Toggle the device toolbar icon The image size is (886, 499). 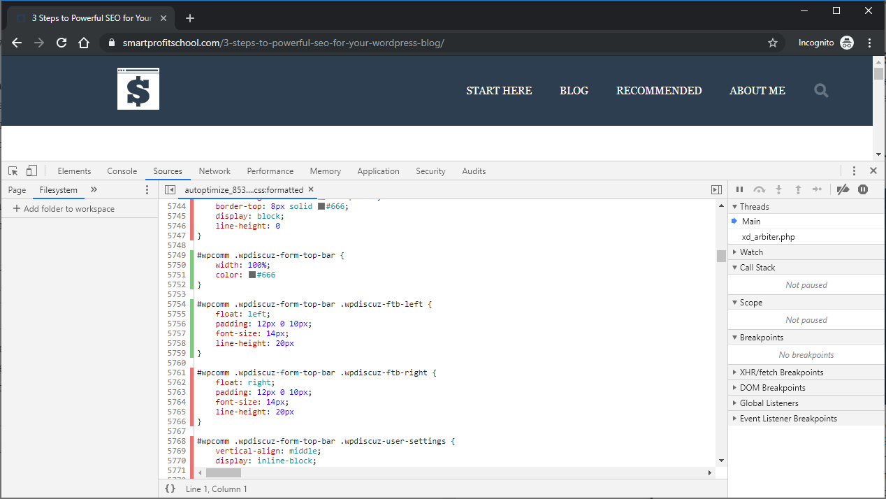(31, 171)
